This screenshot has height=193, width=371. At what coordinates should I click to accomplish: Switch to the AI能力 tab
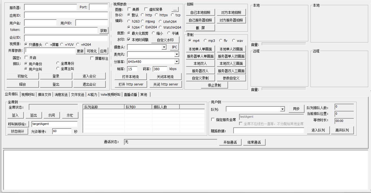[92, 95]
